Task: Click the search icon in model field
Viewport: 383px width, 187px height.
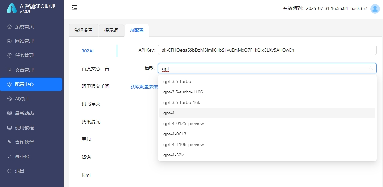Action: 371,68
